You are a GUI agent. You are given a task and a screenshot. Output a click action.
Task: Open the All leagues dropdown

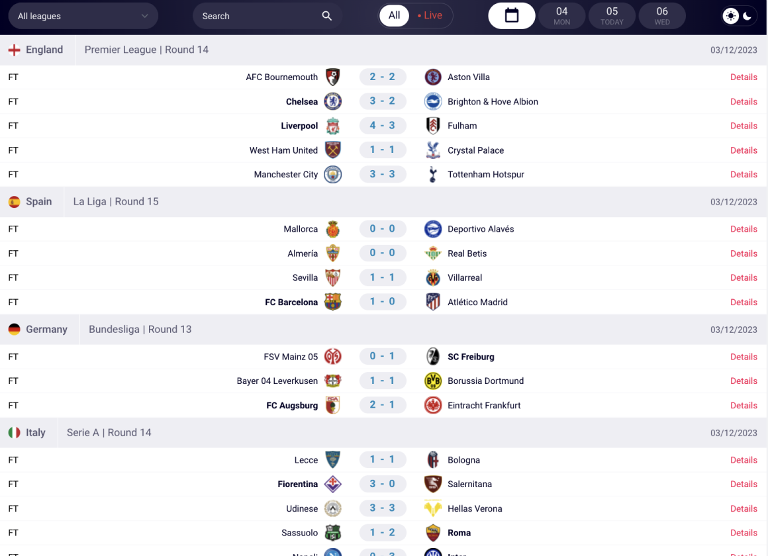(x=83, y=16)
